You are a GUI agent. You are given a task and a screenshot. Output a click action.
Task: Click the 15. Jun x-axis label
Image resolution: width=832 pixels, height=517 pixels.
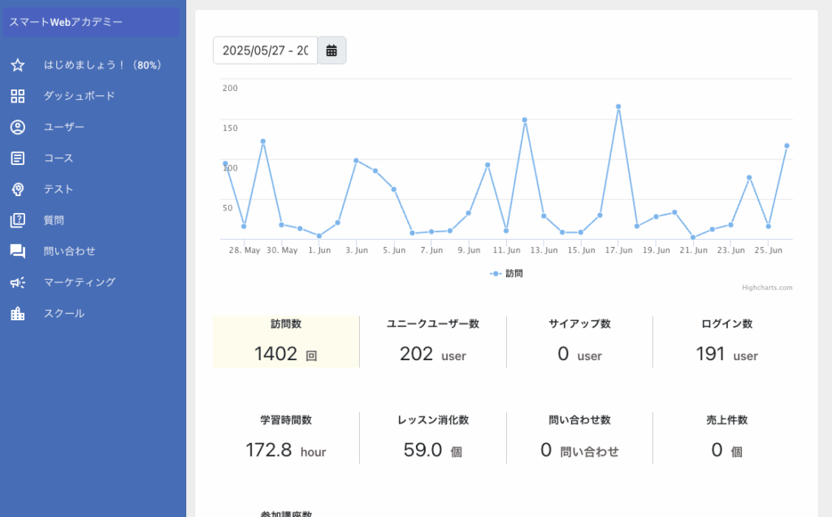581,250
